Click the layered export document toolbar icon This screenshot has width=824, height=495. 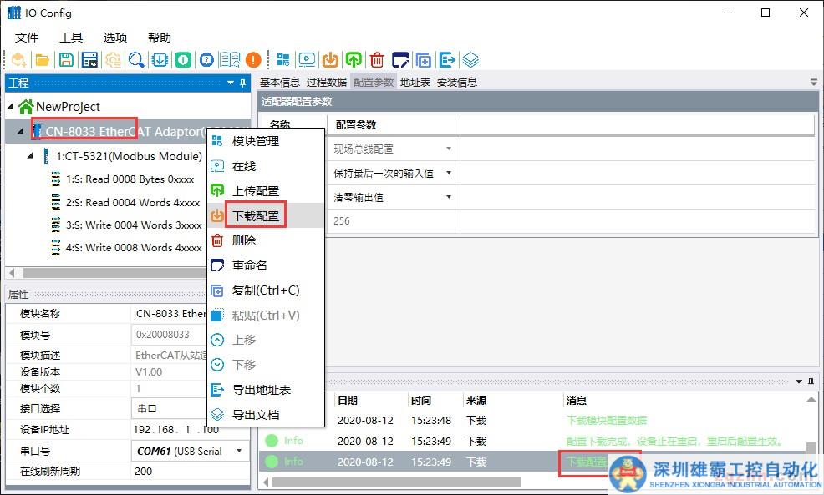pyautogui.click(x=471, y=60)
